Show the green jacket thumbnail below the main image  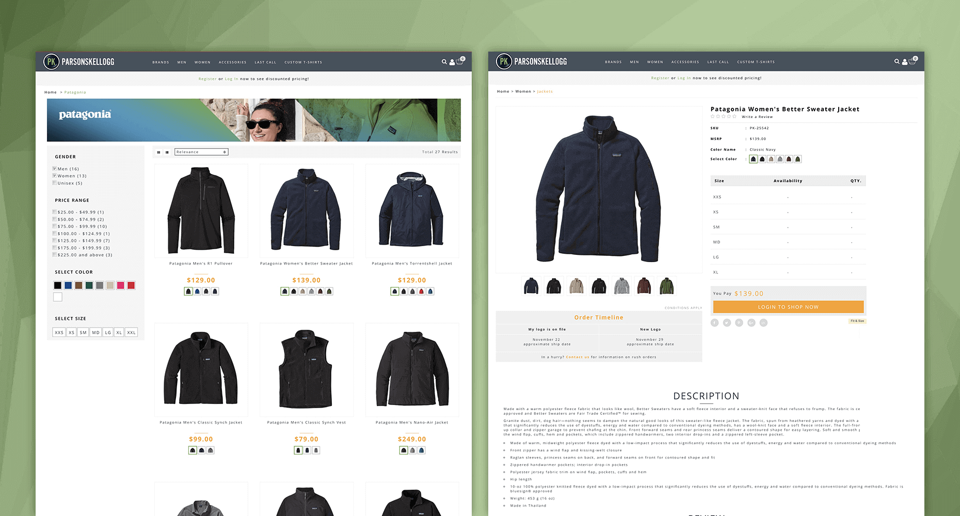coord(667,286)
